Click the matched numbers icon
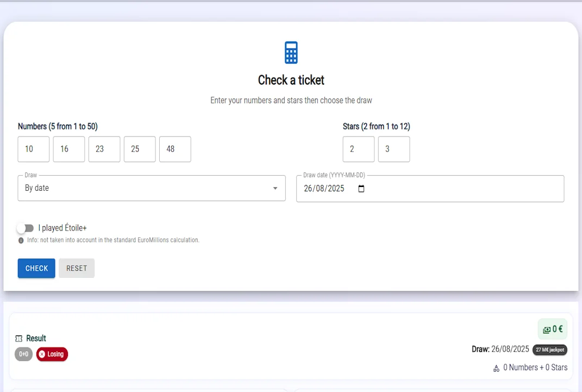Screen dimensions: 582x392 [496, 368]
